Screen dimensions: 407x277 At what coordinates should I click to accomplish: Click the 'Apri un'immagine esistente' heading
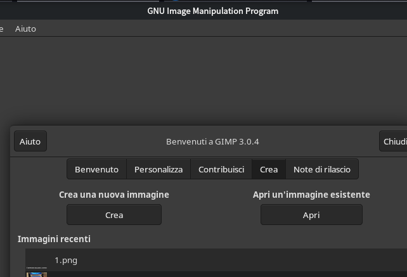coord(311,195)
